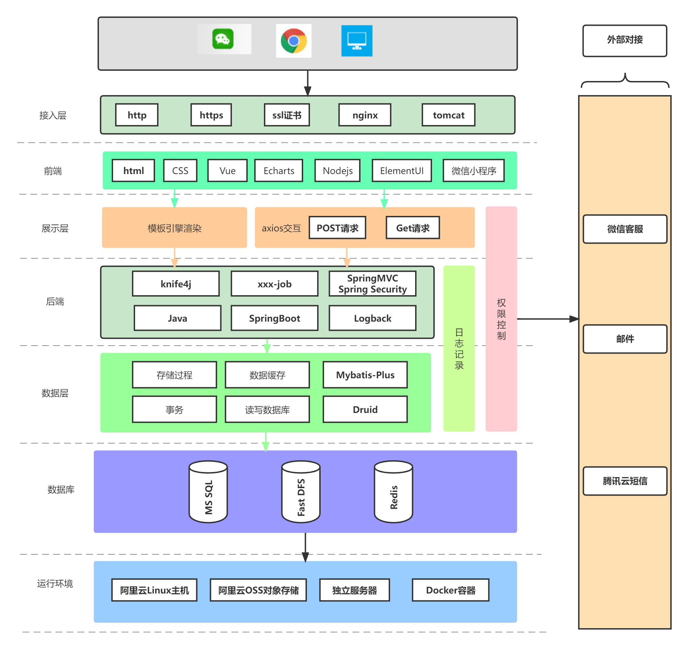Click the Chrome browser icon
This screenshot has height=657, width=688.
coord(293,41)
